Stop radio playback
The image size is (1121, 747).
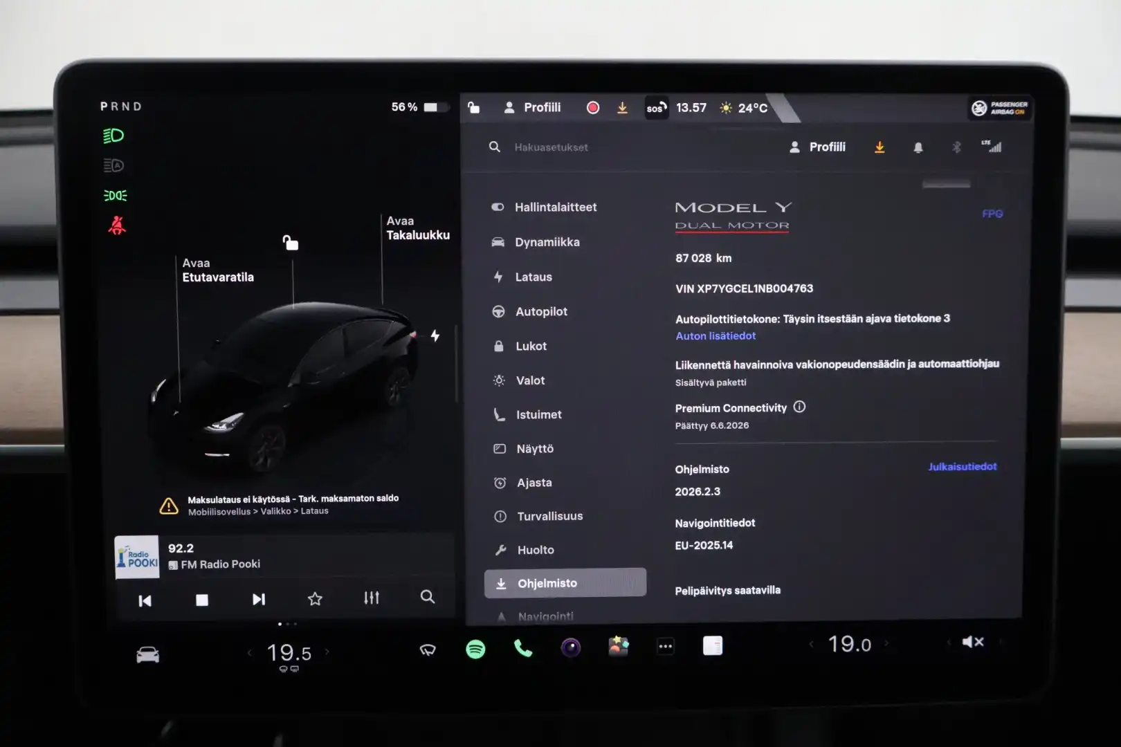pos(202,600)
